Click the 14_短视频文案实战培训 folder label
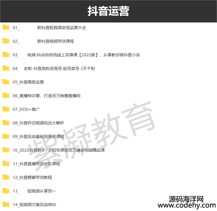This screenshot has height=211, width=217. tap(34, 204)
